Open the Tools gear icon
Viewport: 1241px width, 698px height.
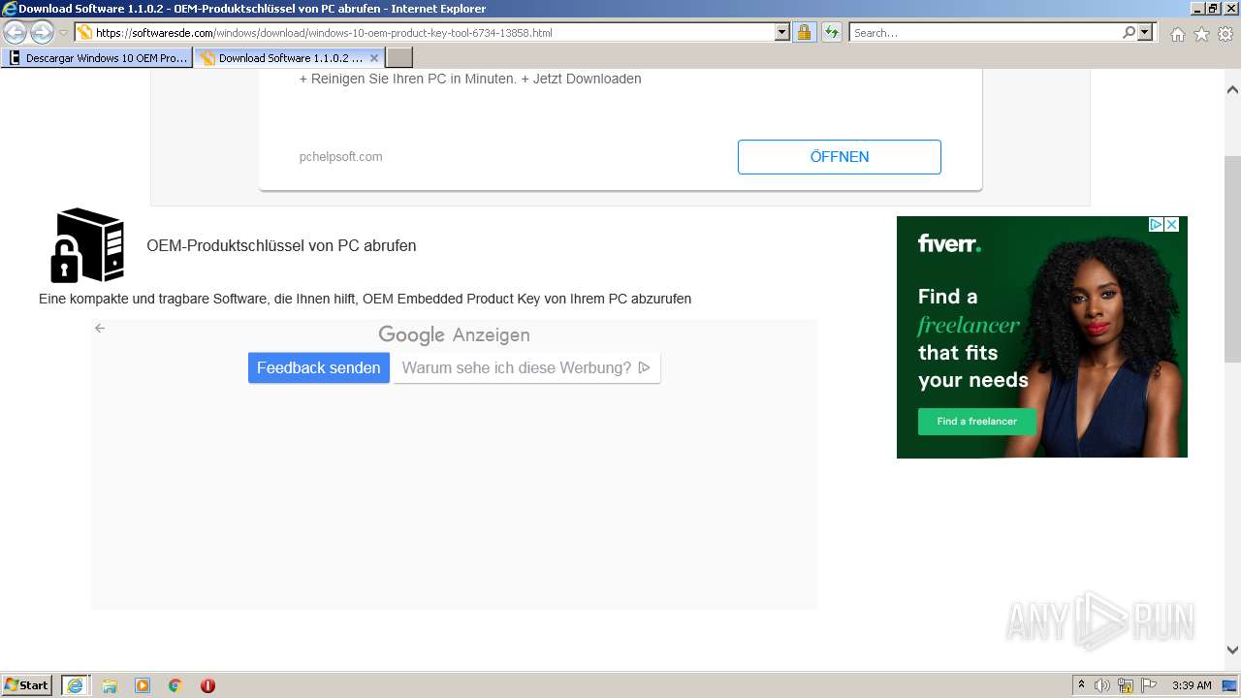1225,34
